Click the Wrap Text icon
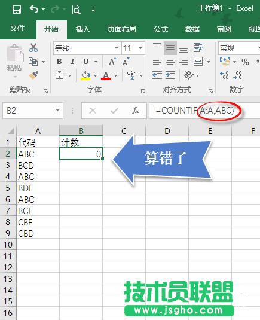 (x=198, y=48)
